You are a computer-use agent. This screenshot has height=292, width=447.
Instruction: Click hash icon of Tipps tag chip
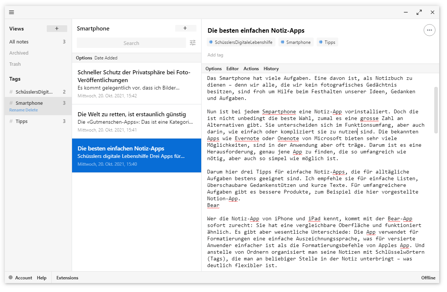pyautogui.click(x=321, y=42)
